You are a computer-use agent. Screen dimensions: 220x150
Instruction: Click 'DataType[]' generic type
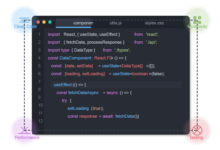tap(132, 66)
